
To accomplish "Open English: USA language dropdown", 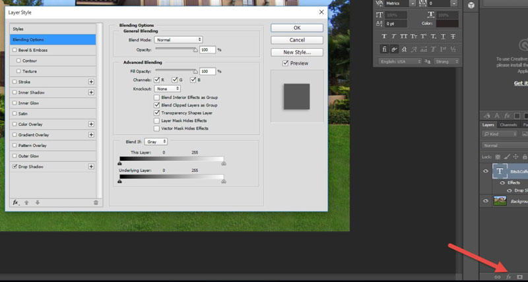I will [400, 61].
